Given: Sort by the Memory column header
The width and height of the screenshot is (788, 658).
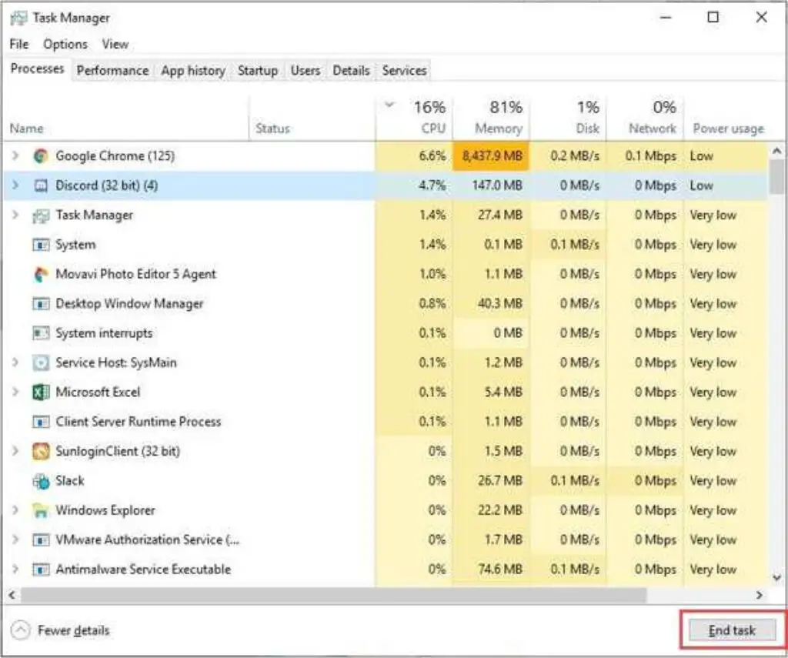Looking at the screenshot, I should pos(491,118).
